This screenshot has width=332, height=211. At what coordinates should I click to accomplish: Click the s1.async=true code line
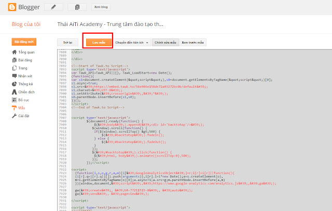coord(85,83)
